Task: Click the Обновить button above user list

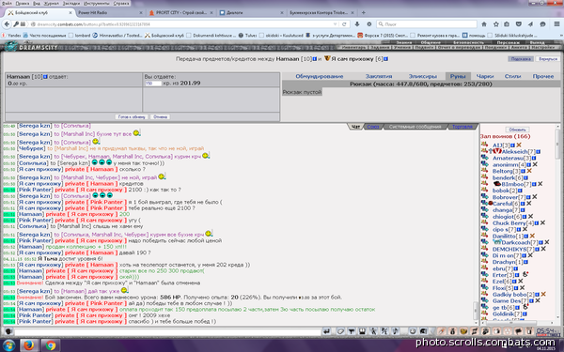Action: (518, 130)
